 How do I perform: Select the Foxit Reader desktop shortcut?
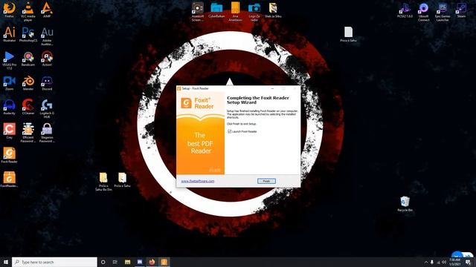(x=9, y=155)
